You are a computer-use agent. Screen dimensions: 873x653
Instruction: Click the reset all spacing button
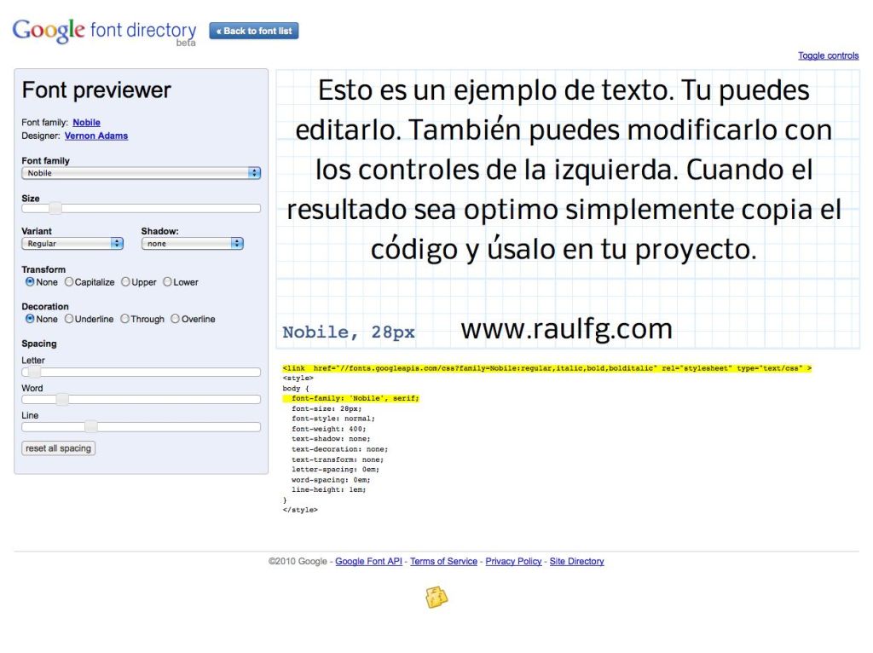coord(59,448)
